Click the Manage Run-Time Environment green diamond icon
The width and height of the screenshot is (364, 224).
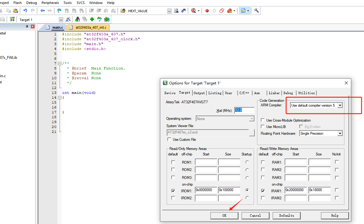(x=92, y=19)
